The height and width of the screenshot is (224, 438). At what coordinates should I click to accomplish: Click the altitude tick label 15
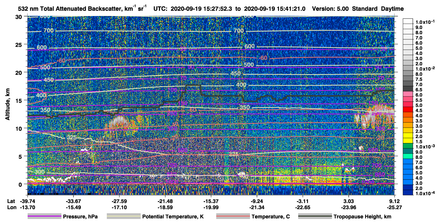coord(19,100)
